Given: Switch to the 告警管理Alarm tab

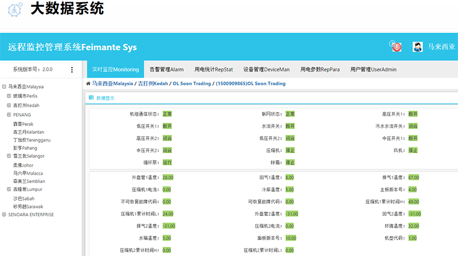Looking at the screenshot, I should click(167, 70).
